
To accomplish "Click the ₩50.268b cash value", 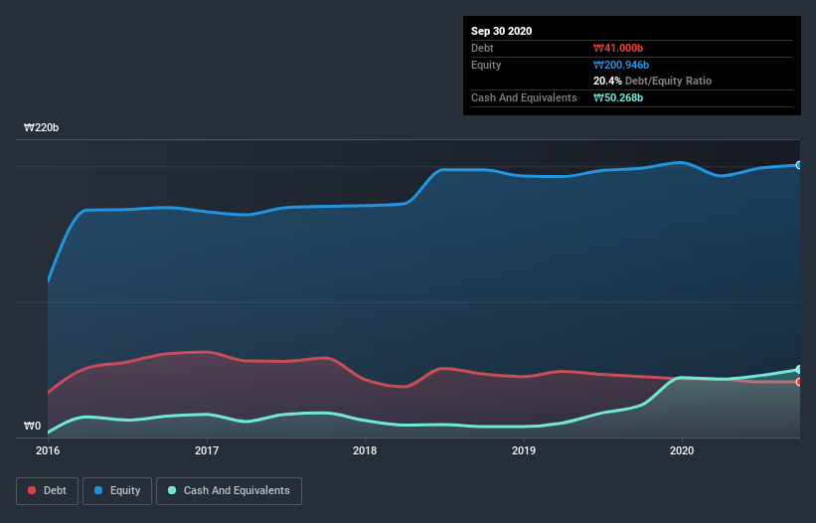I will pyautogui.click(x=618, y=97).
